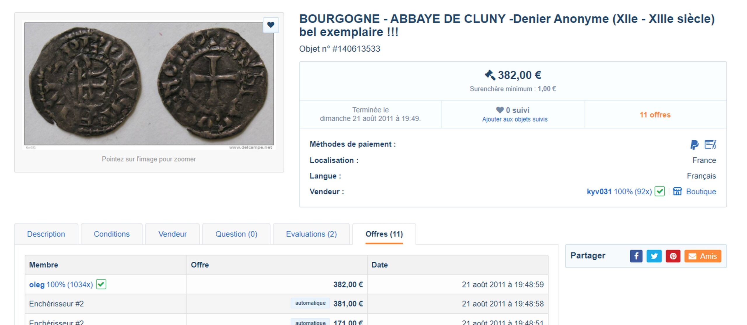Share the listing on Twitter

[654, 256]
